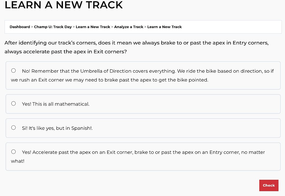Pick the "Si! It's like yes" radio option

tap(13, 128)
